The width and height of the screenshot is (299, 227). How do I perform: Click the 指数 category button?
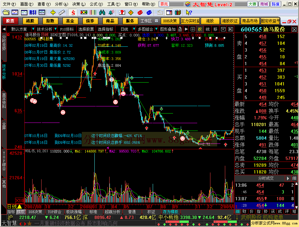pos(50,21)
